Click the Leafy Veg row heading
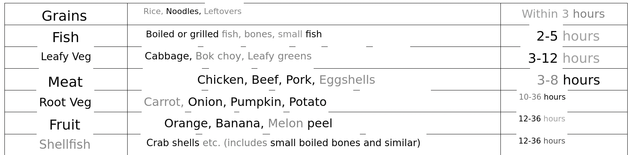This screenshot has width=631, height=155. (x=66, y=57)
